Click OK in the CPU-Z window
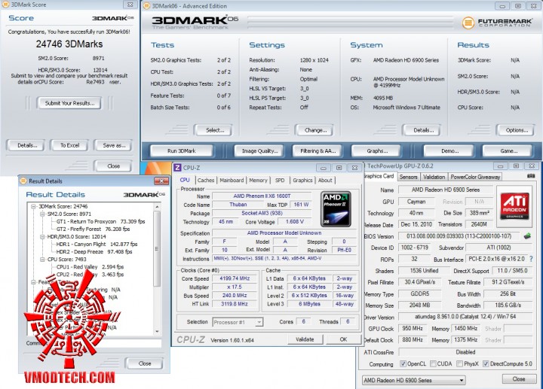The image size is (543, 389). click(x=343, y=339)
